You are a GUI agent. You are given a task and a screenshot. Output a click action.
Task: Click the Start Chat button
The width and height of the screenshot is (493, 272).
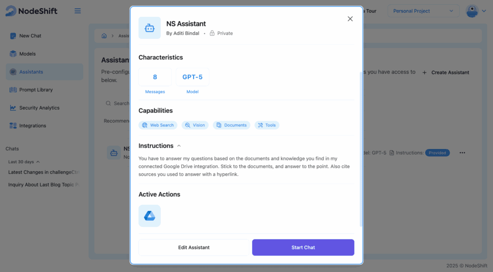[x=303, y=247]
